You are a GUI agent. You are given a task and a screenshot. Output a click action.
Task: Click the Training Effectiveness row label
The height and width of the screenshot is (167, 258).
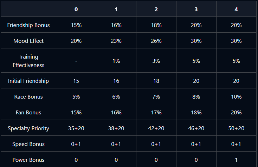pyautogui.click(x=28, y=61)
